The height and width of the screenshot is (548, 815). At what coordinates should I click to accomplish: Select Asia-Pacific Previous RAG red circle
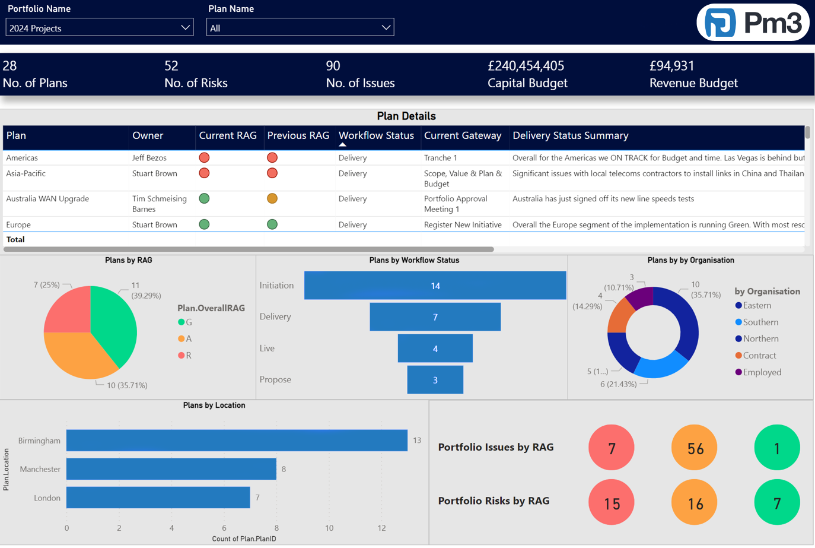point(272,173)
